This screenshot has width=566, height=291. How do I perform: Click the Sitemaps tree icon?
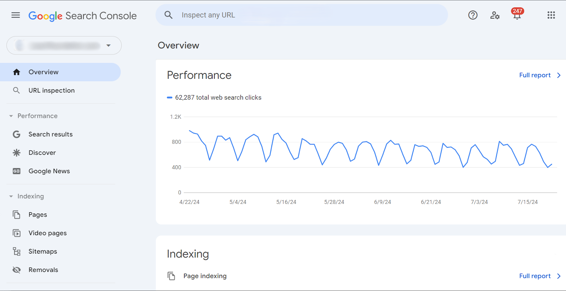pos(17,251)
